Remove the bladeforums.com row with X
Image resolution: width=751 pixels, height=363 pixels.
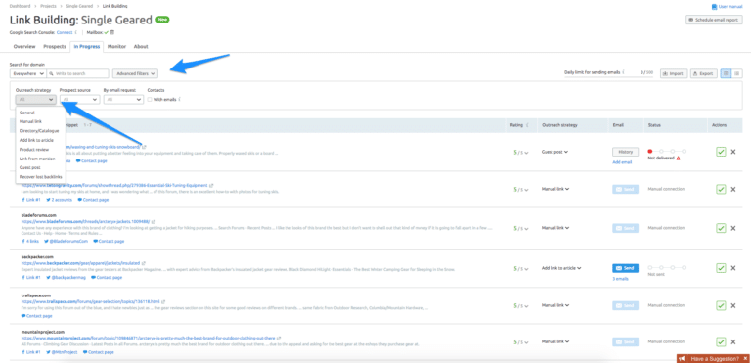(733, 228)
